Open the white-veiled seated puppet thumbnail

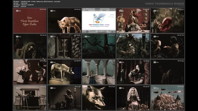point(133,98)
